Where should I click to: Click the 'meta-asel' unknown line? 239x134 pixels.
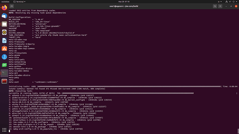tap(33, 82)
